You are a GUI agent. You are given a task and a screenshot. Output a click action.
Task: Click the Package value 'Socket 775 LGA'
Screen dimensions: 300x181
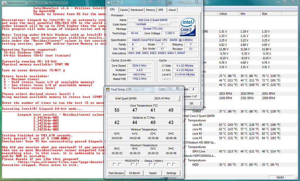(153, 29)
